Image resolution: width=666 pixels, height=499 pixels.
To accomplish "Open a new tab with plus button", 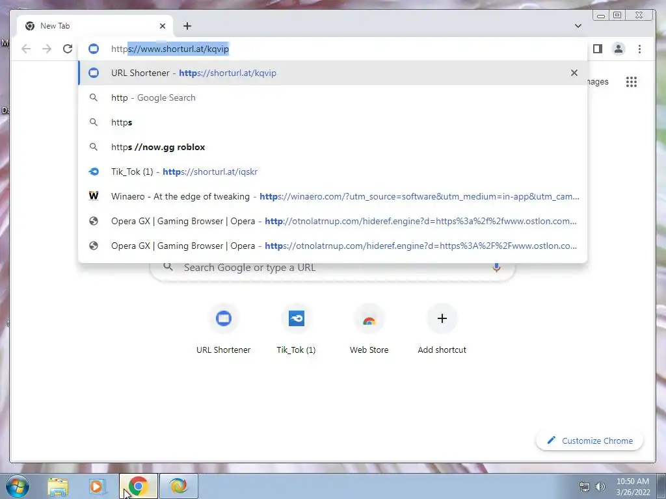I will (187, 26).
